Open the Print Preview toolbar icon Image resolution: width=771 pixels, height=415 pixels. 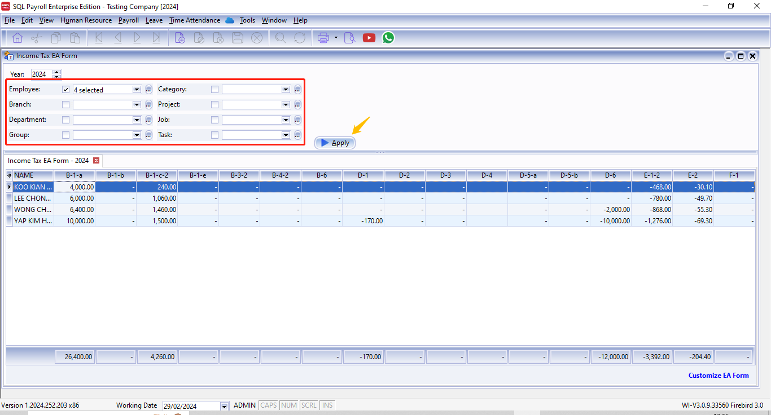350,38
